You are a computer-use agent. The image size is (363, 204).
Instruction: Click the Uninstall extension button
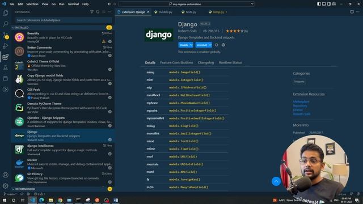click(201, 45)
